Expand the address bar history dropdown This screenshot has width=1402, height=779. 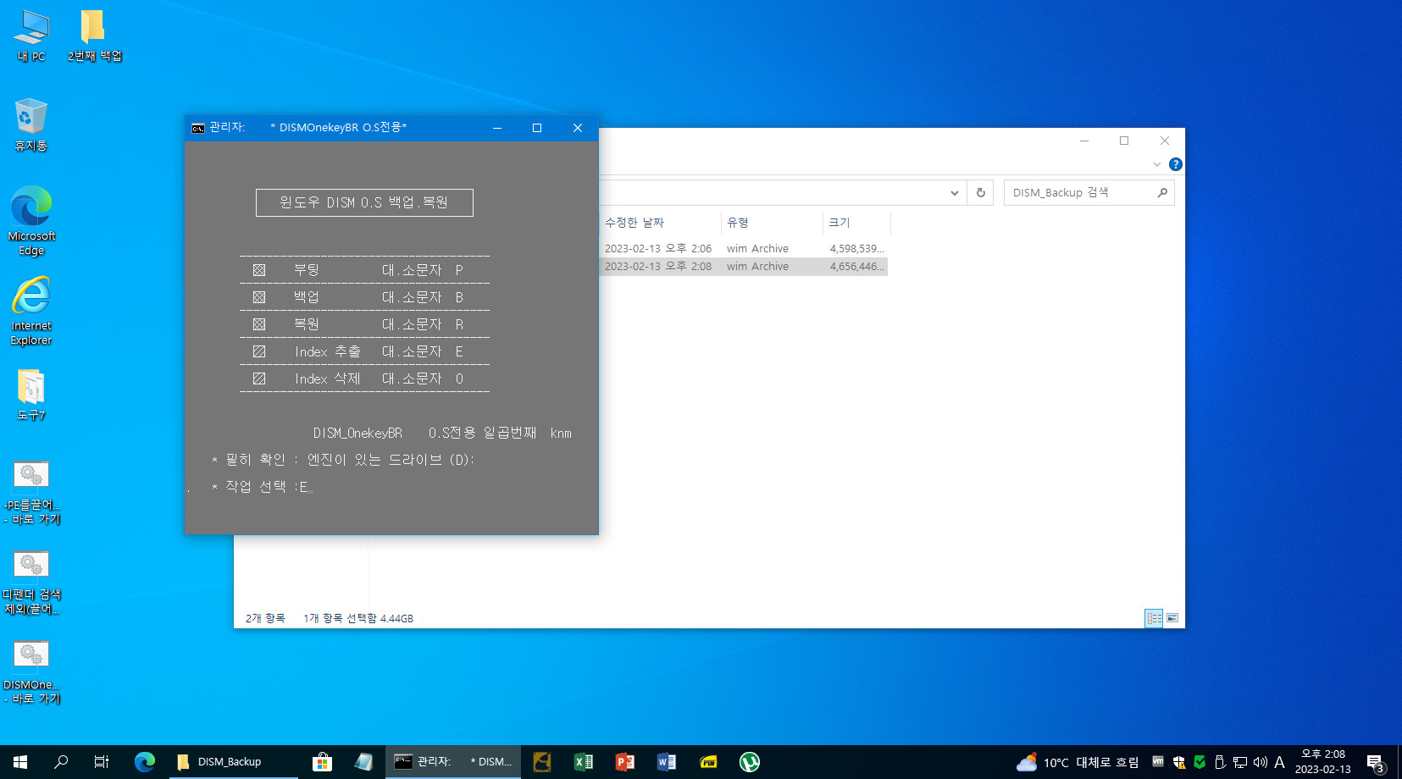pos(955,193)
